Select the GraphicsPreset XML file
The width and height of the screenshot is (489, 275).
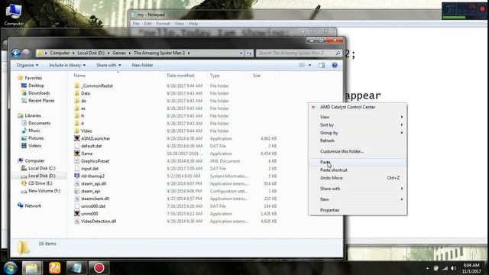pyautogui.click(x=92, y=161)
